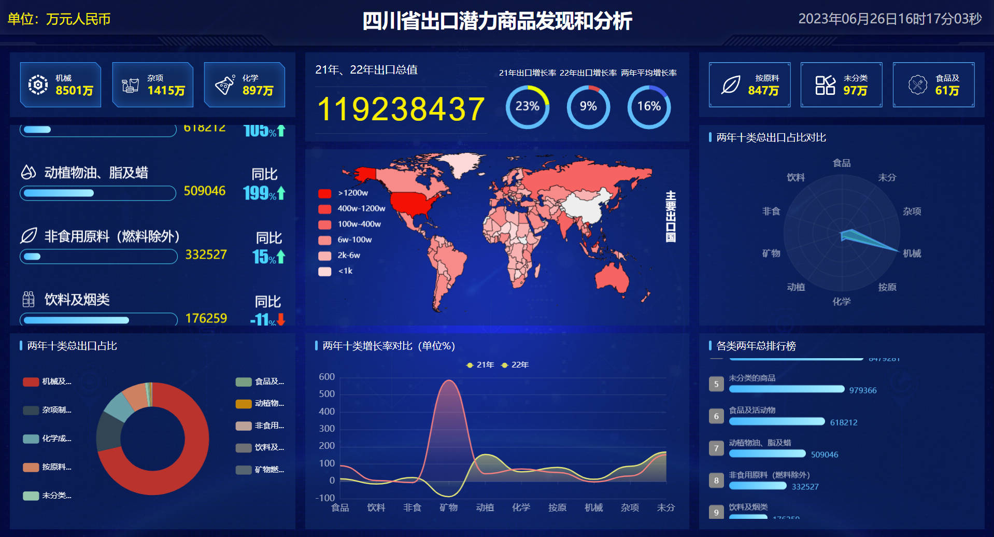Select the 2k-6w map legend swatch
994x537 pixels.
pyautogui.click(x=325, y=256)
